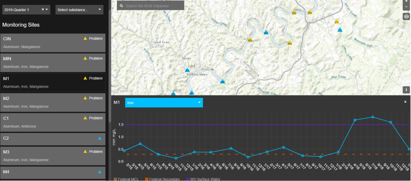Screen dimensions: 411x181
Task: Zoom out the map with minus button
Action: (406, 7)
